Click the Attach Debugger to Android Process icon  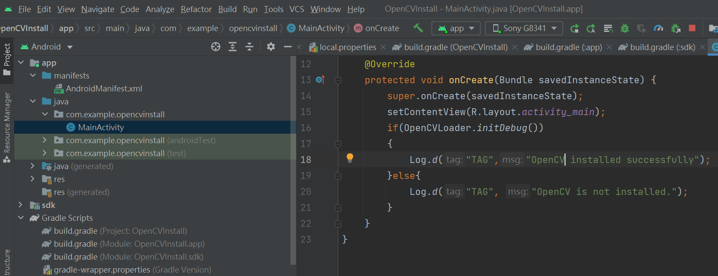point(676,28)
